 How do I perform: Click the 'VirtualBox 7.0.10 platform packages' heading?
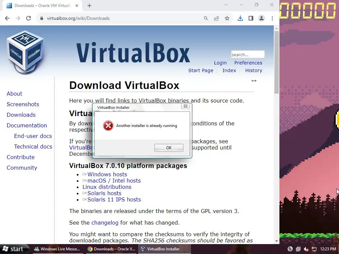point(128,166)
